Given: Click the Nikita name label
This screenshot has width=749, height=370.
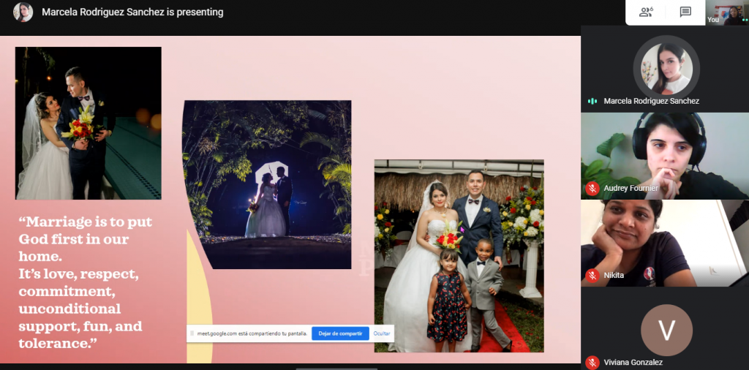Looking at the screenshot, I should pyautogui.click(x=614, y=276).
